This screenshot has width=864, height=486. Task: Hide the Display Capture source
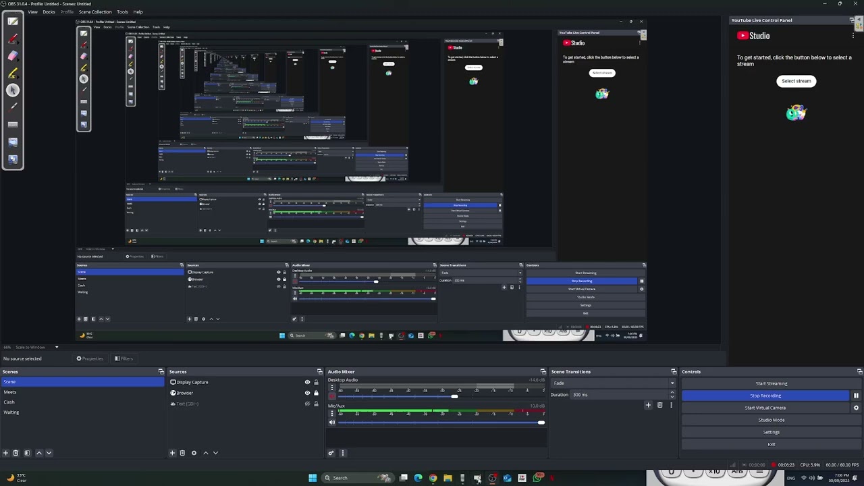[x=307, y=382]
